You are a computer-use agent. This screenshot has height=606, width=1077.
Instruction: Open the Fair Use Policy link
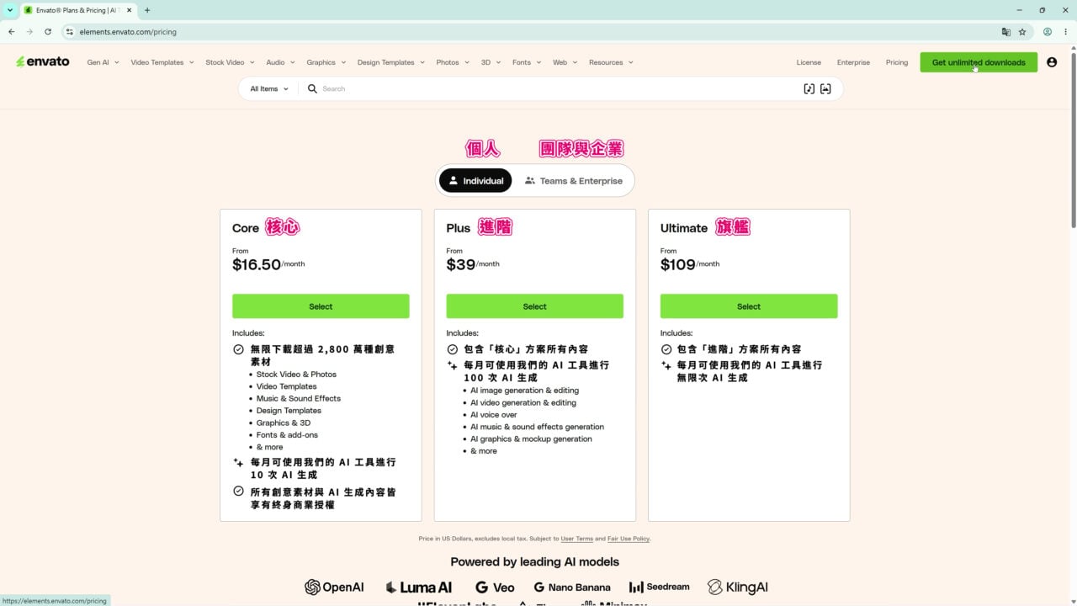click(629, 539)
